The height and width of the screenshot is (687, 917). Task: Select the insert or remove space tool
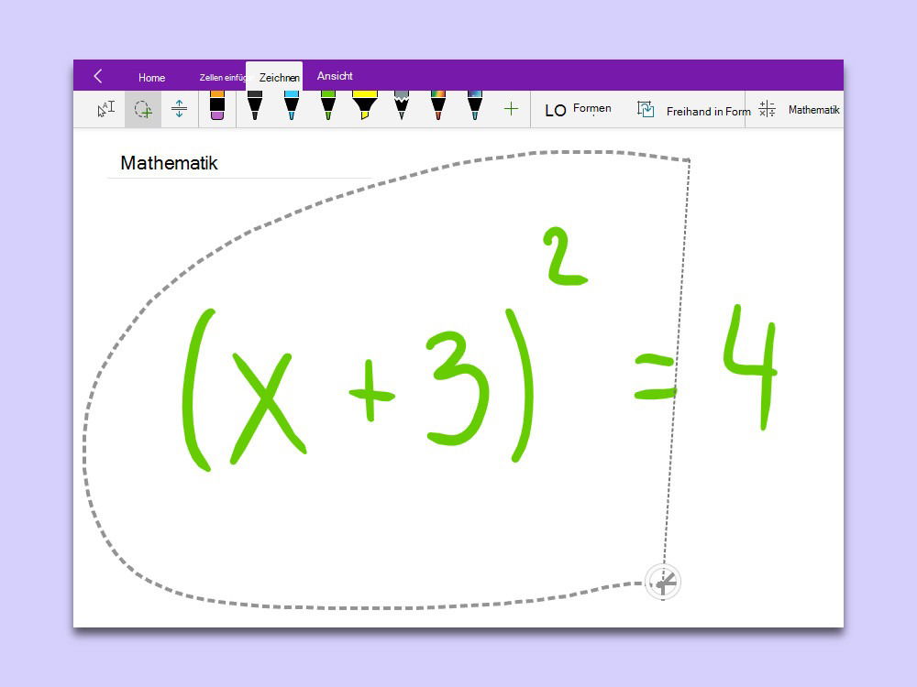pyautogui.click(x=179, y=110)
